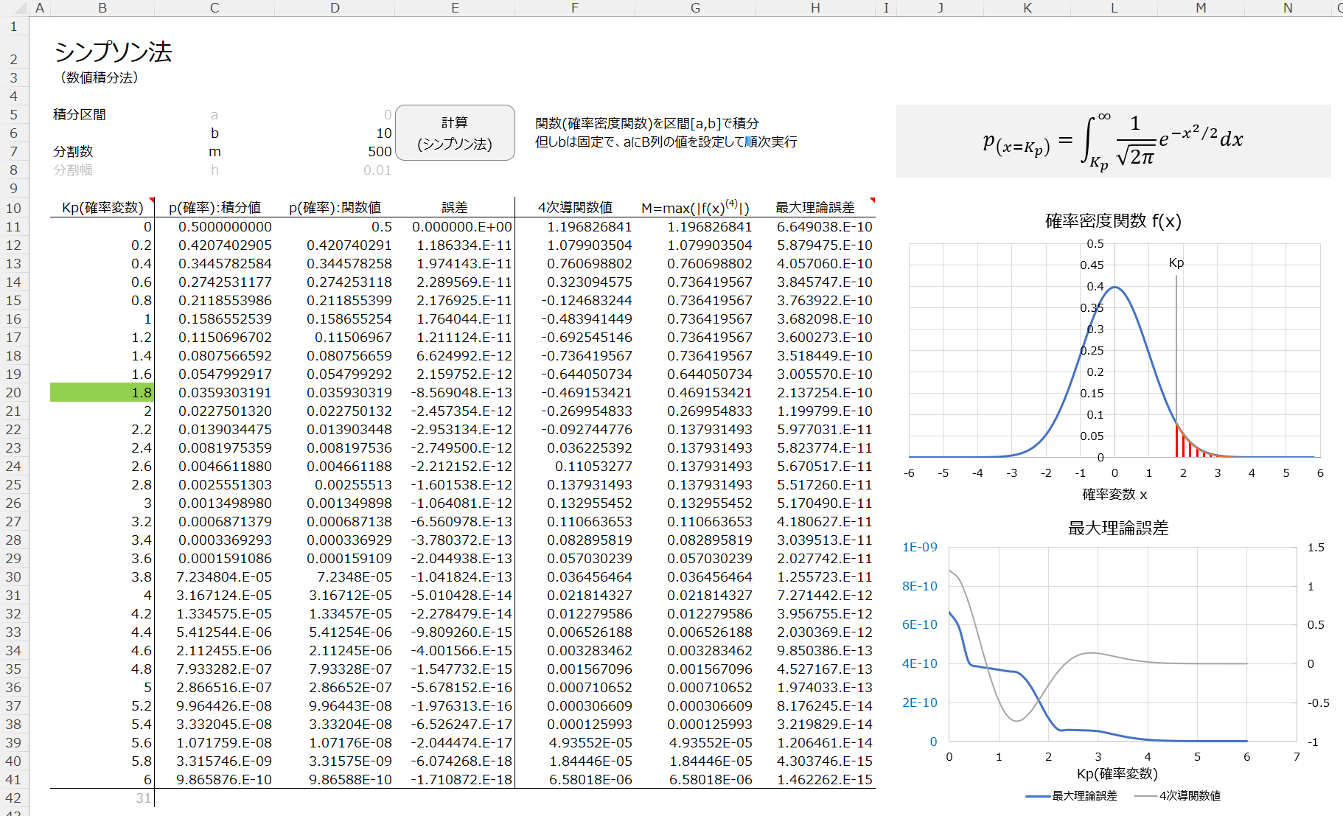Select cell 9.865876.E-10 in last row
This screenshot has width=1343, height=816.
pos(214,779)
